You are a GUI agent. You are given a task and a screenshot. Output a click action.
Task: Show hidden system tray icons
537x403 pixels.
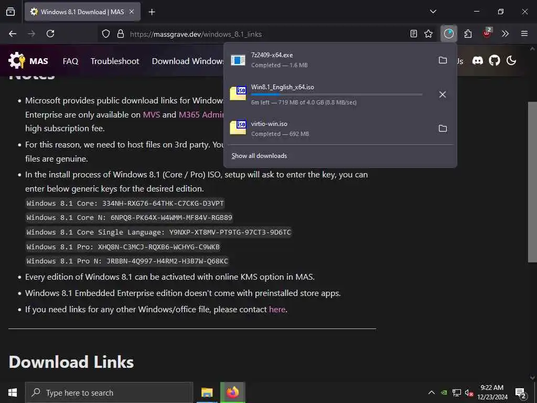coord(432,393)
